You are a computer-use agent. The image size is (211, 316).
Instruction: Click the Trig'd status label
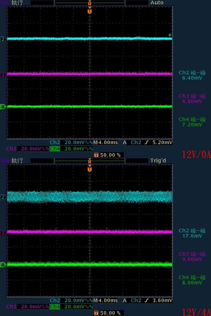pyautogui.click(x=158, y=160)
